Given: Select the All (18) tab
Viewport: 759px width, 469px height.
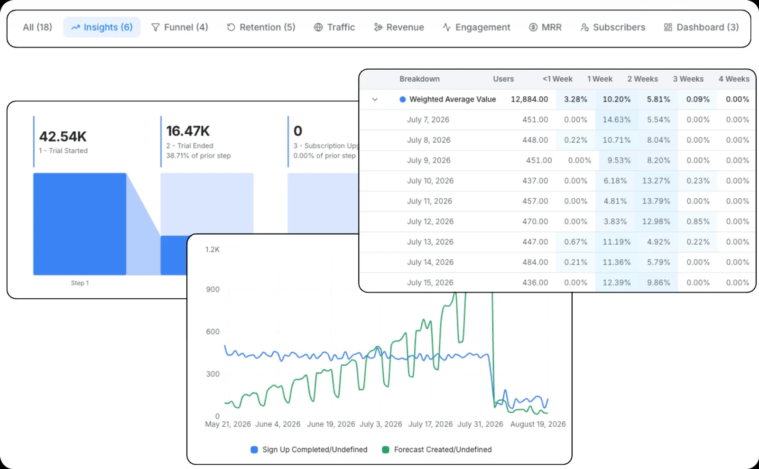Looking at the screenshot, I should (x=37, y=28).
